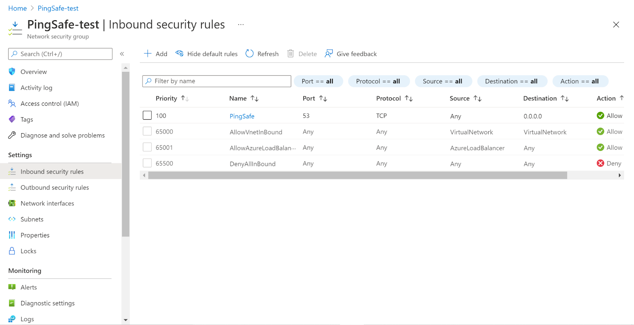Check the box for priority 100 rule

(x=147, y=115)
